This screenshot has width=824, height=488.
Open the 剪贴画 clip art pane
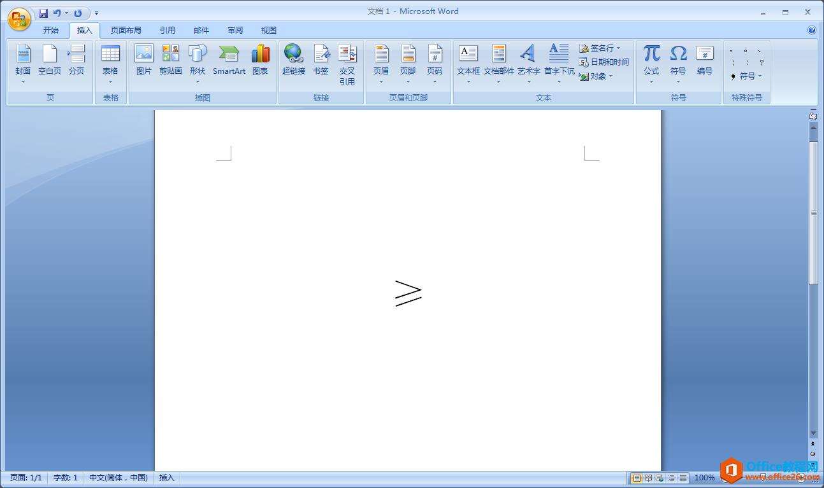pyautogui.click(x=171, y=60)
